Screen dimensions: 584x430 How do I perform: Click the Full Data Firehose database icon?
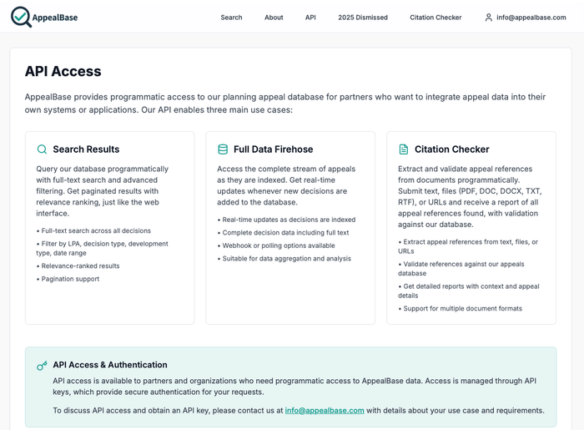pos(223,149)
